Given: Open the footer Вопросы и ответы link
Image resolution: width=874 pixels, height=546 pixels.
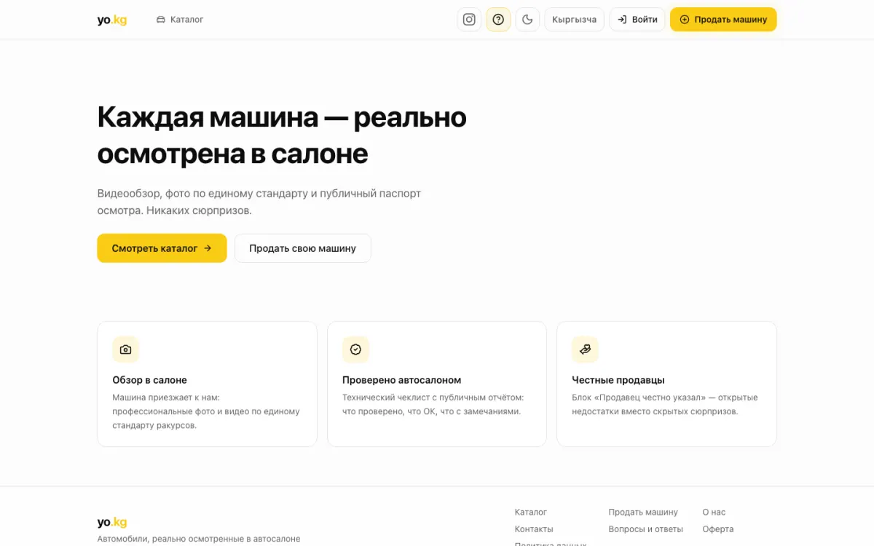Looking at the screenshot, I should point(646,529).
